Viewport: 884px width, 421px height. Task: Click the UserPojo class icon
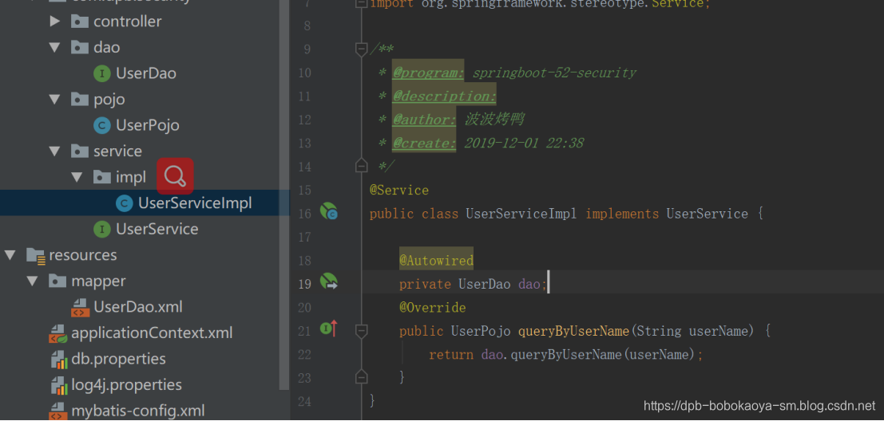pyautogui.click(x=102, y=125)
